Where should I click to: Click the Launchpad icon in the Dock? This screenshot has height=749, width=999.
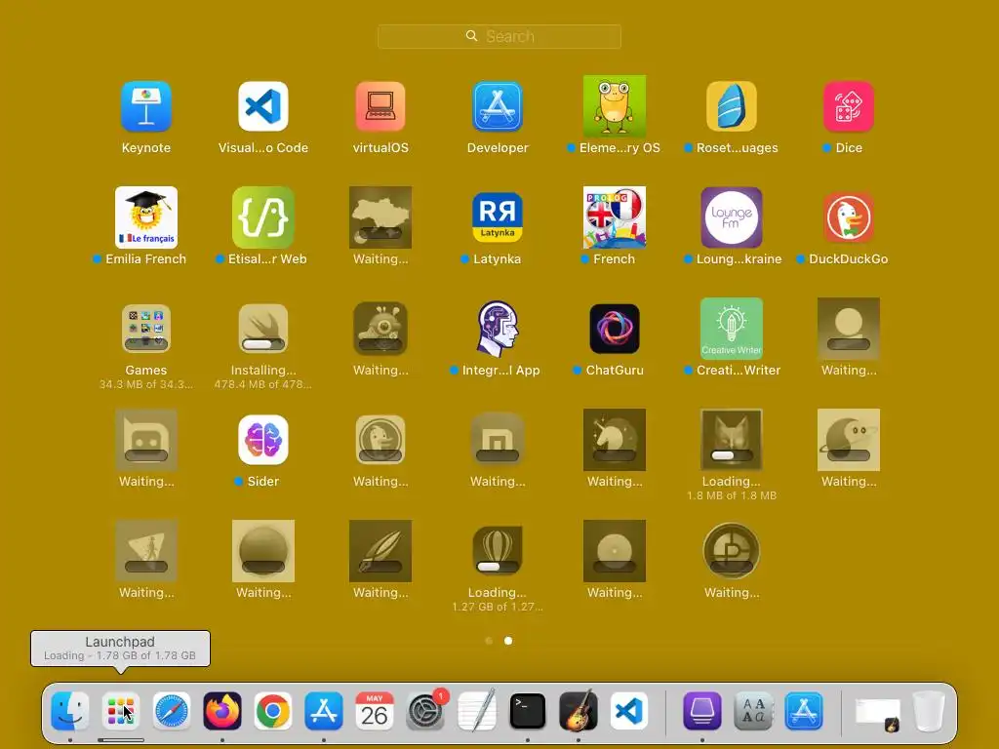120,711
